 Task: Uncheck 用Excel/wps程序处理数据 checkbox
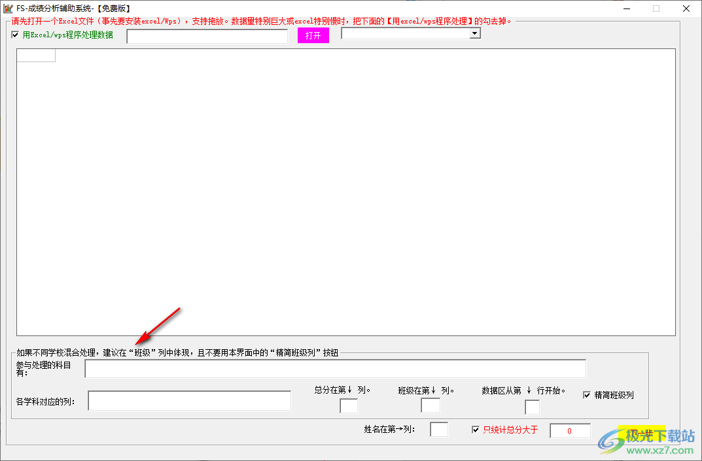(15, 35)
